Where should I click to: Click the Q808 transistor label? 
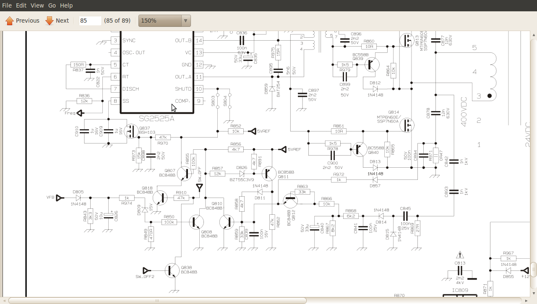[207, 232]
